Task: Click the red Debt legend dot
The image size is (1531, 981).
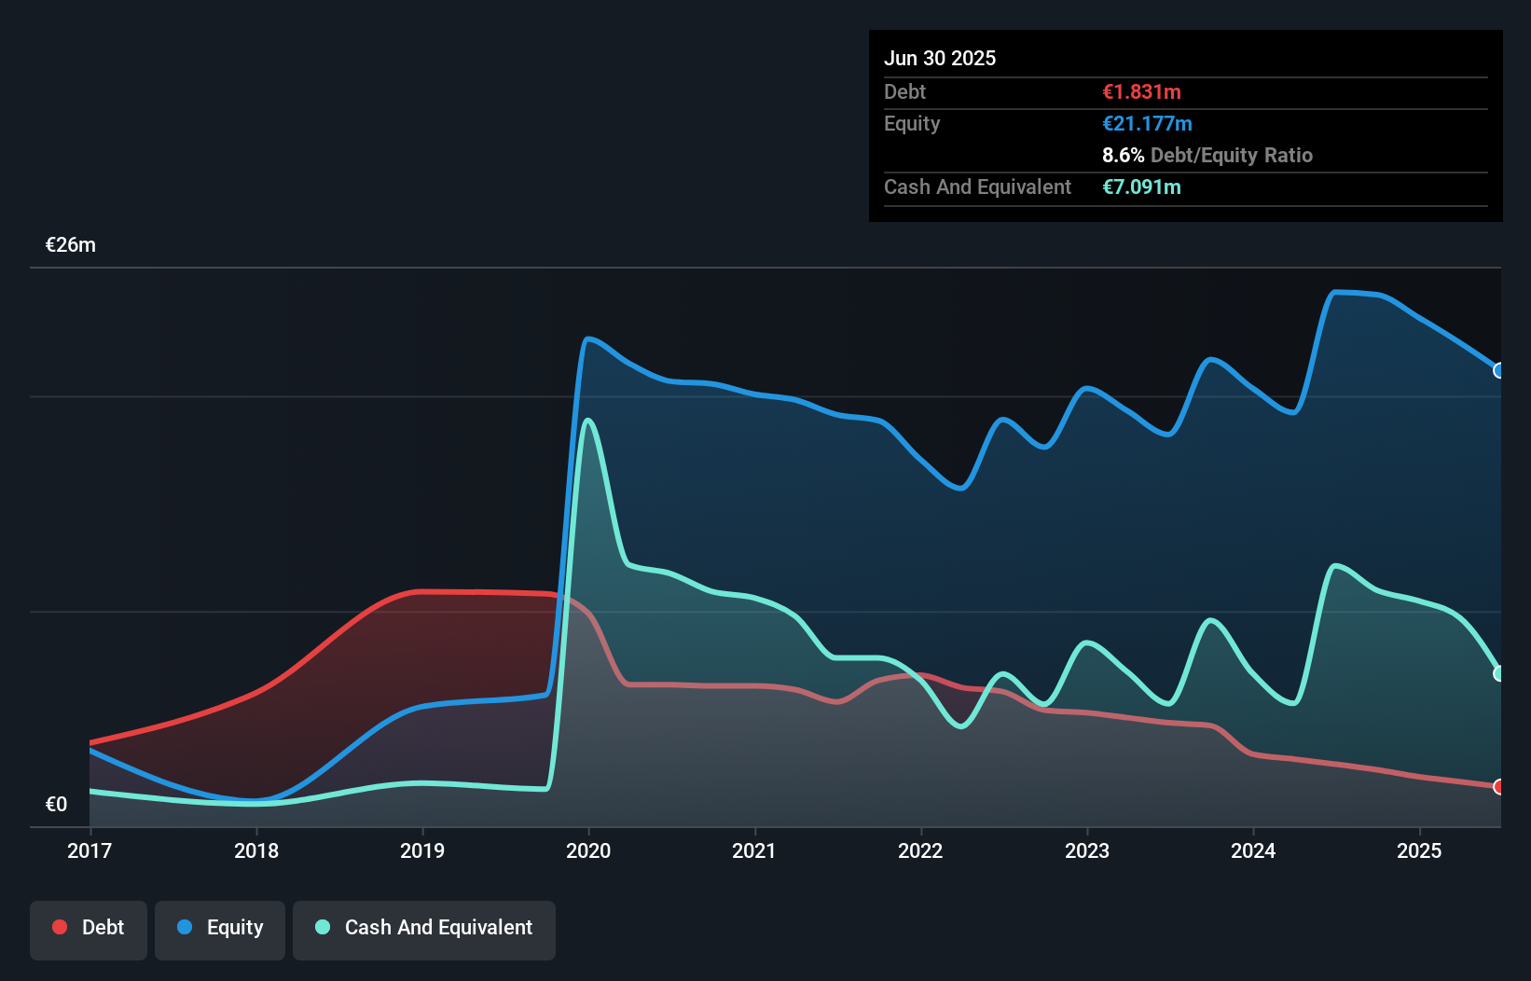Action: pyautogui.click(x=60, y=927)
